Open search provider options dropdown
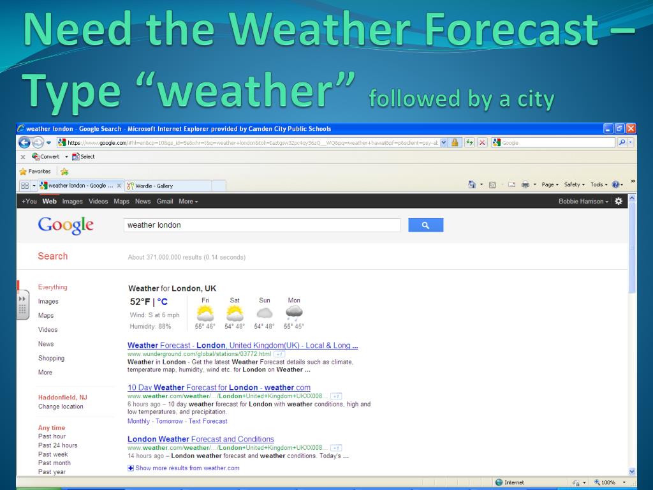653x490 pixels. click(631, 143)
